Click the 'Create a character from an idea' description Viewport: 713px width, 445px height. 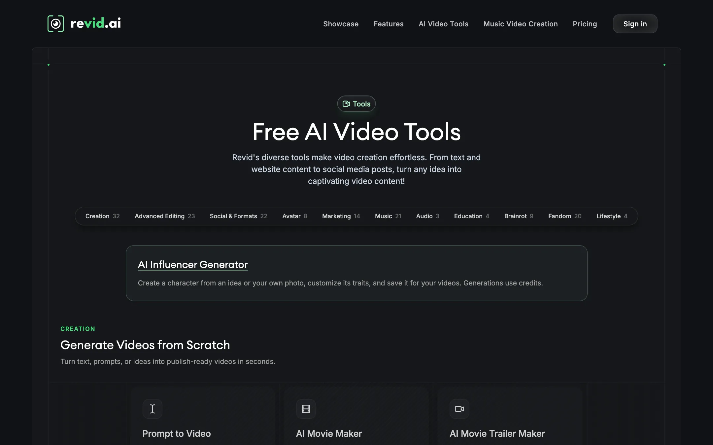340,283
